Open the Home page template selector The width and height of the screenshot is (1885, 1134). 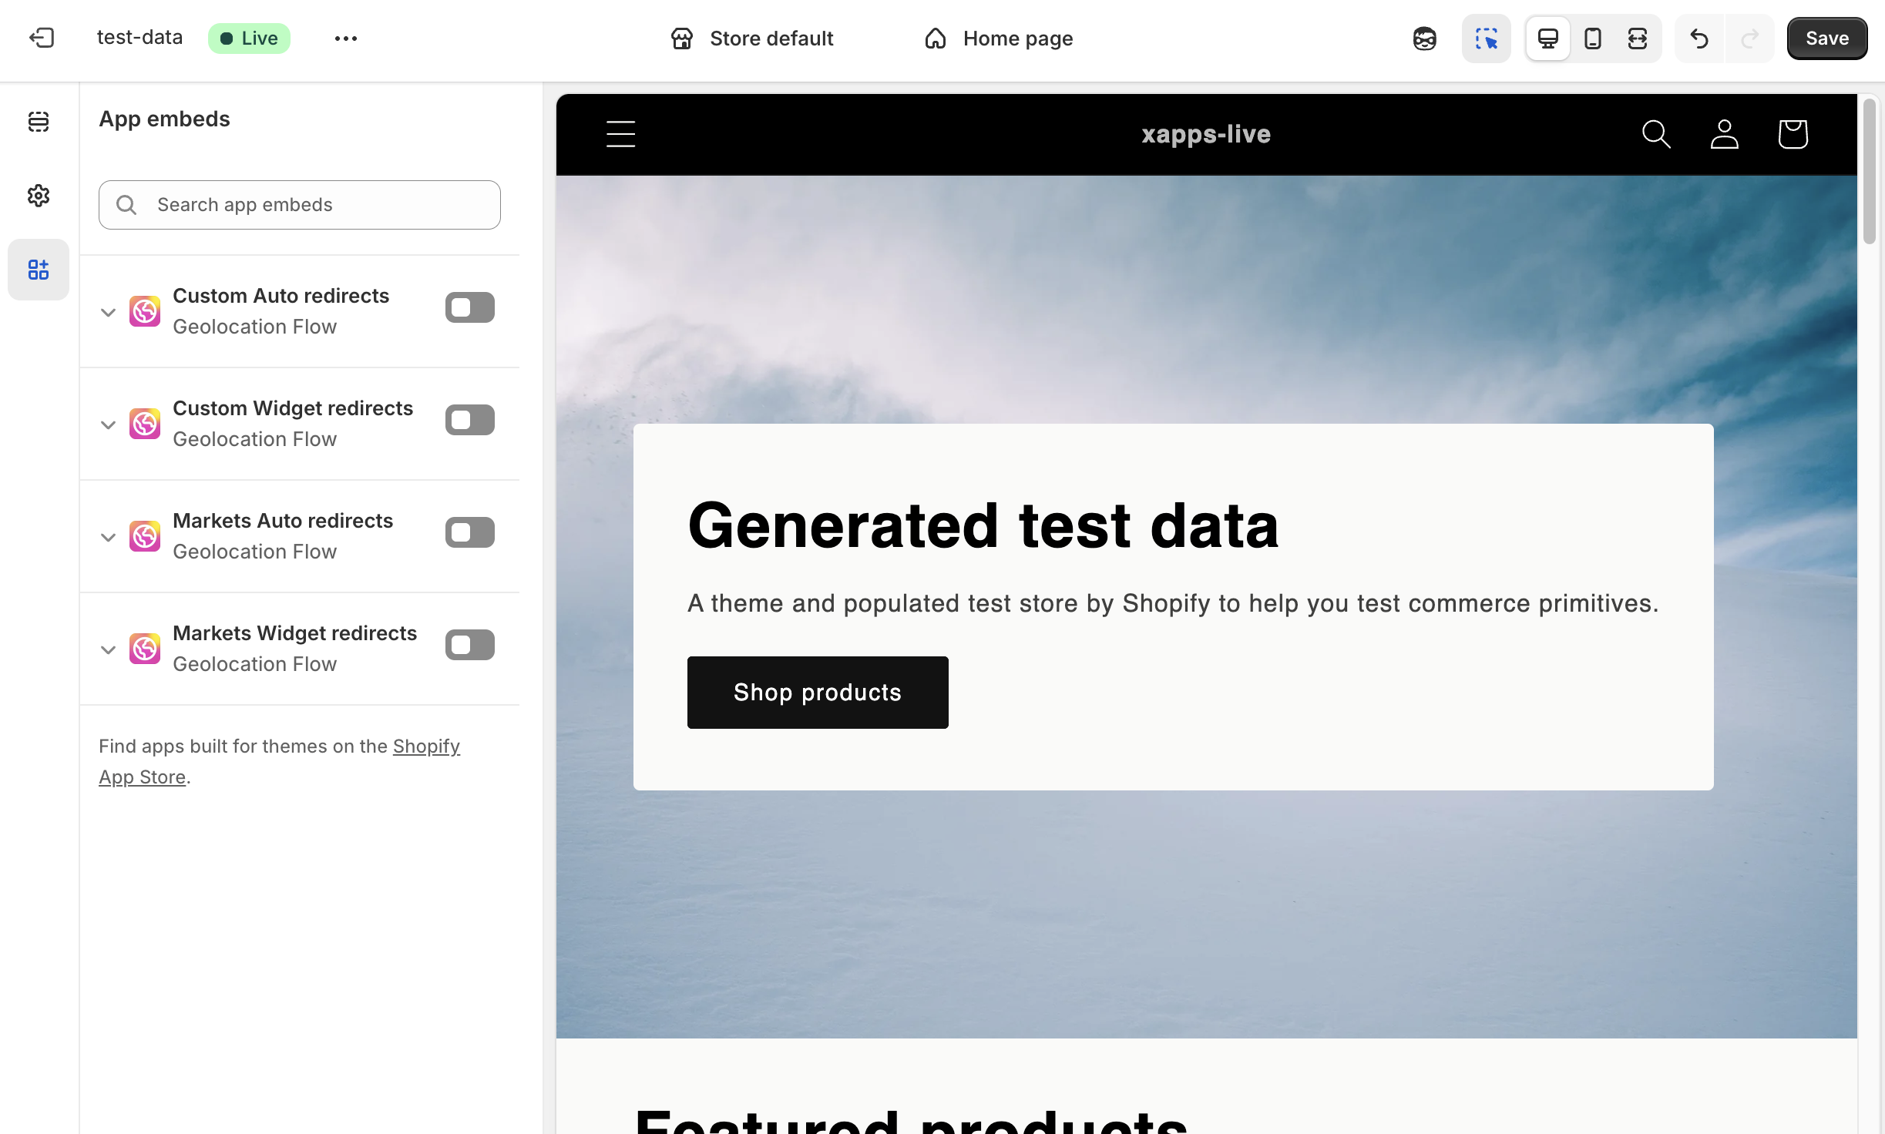(x=998, y=38)
